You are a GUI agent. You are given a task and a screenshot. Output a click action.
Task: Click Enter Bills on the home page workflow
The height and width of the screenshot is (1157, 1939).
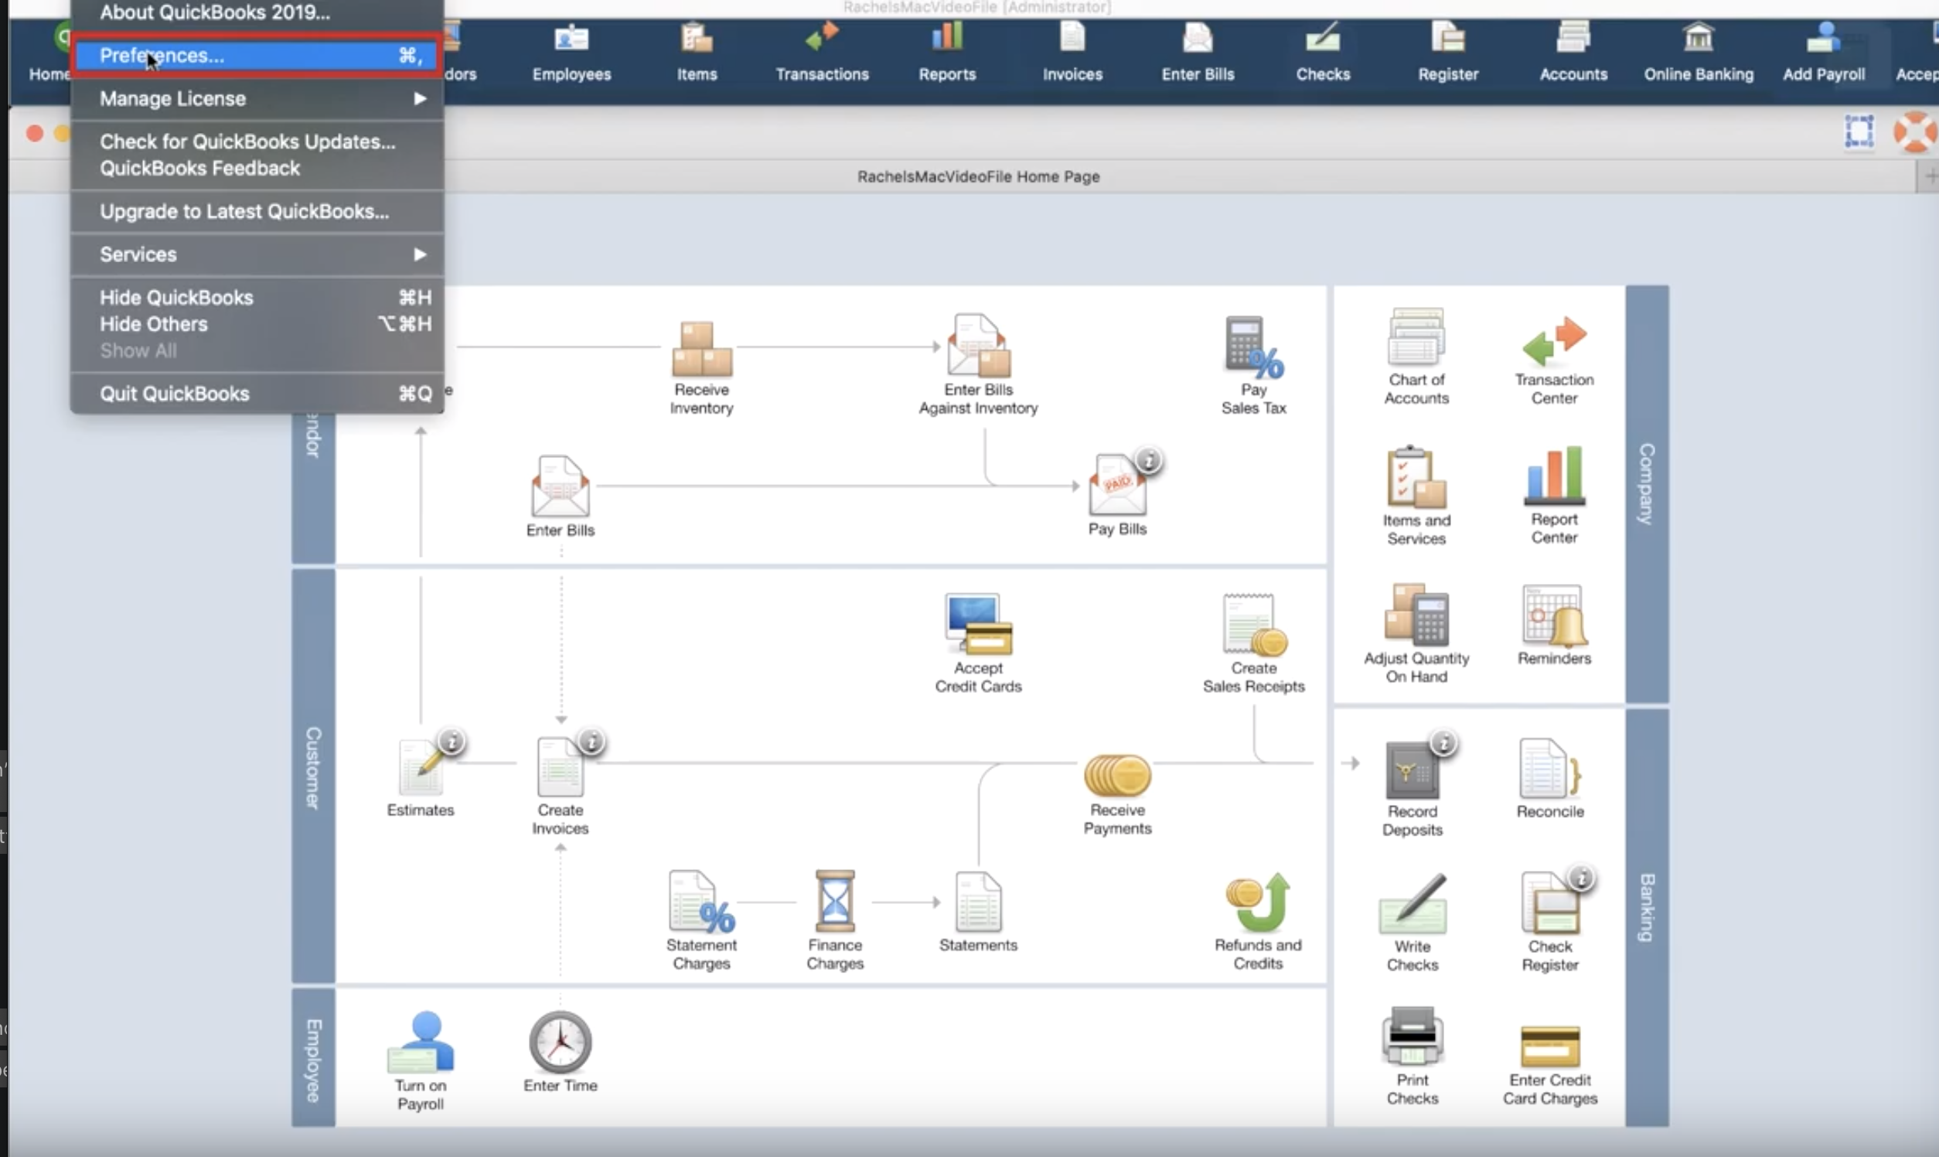(560, 497)
